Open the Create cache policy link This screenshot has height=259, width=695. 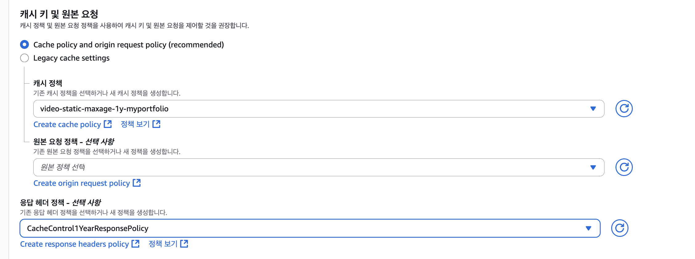click(x=67, y=124)
